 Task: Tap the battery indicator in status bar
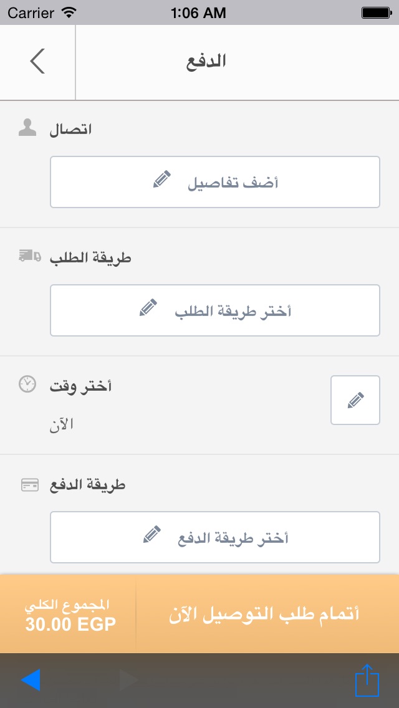(x=376, y=12)
